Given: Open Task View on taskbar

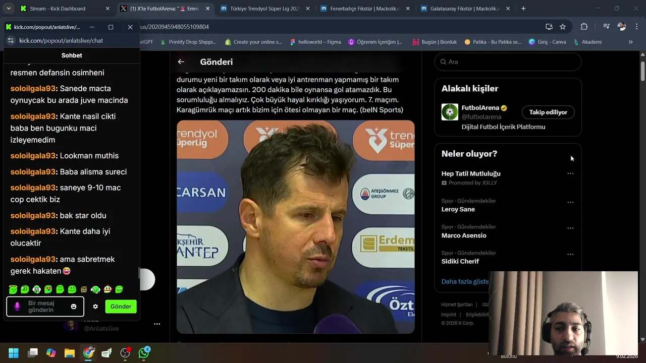Looking at the screenshot, I should click(x=33, y=353).
